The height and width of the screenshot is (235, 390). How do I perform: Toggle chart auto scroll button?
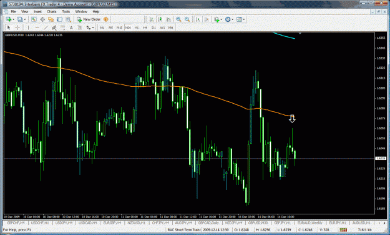pyautogui.click(x=198, y=19)
